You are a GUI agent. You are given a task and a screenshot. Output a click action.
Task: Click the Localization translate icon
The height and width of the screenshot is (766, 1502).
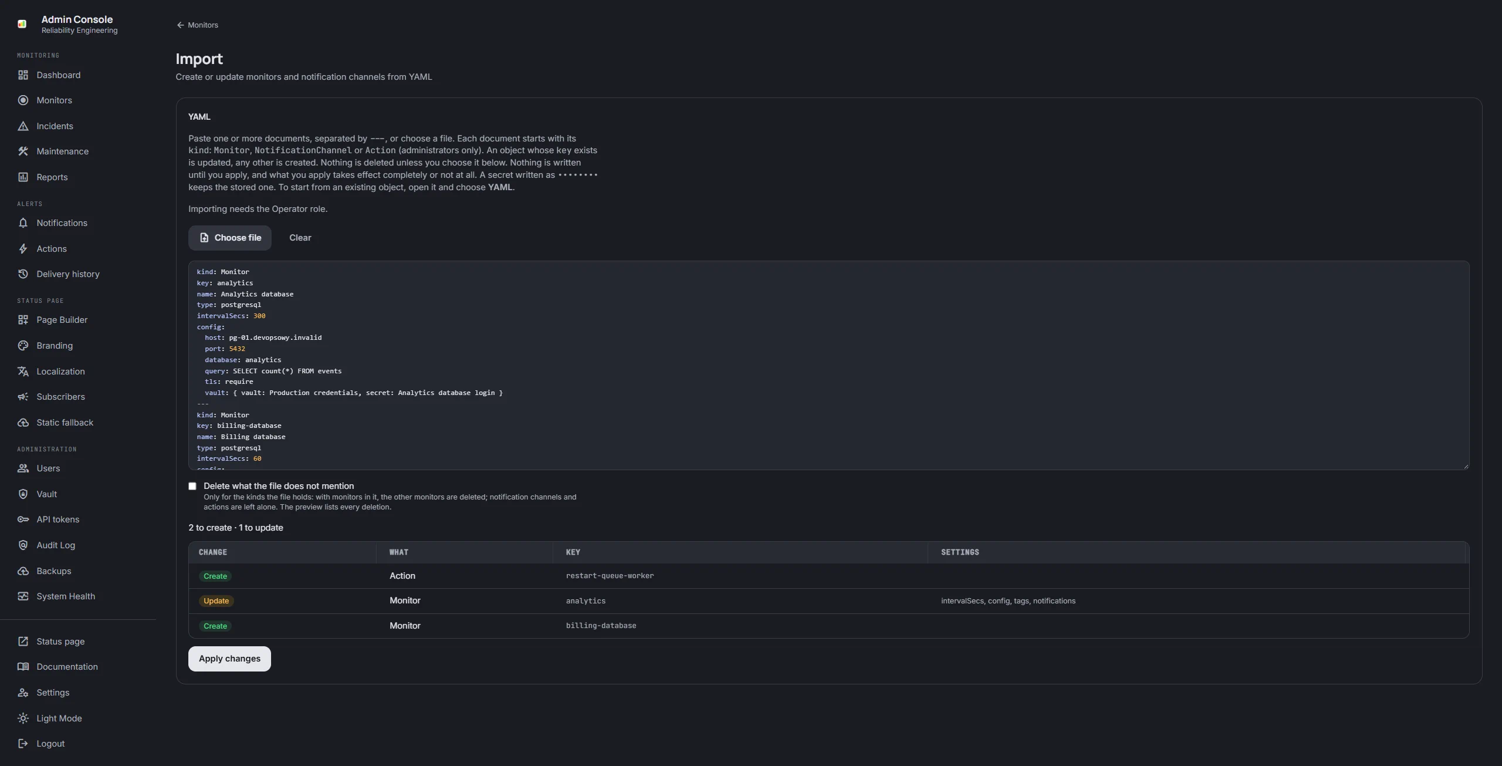23,372
